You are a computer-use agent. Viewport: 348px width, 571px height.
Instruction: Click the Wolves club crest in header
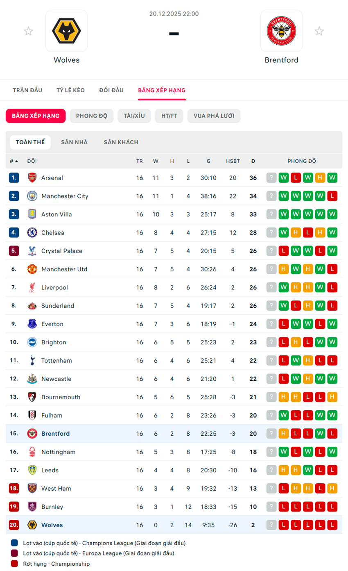point(66,31)
